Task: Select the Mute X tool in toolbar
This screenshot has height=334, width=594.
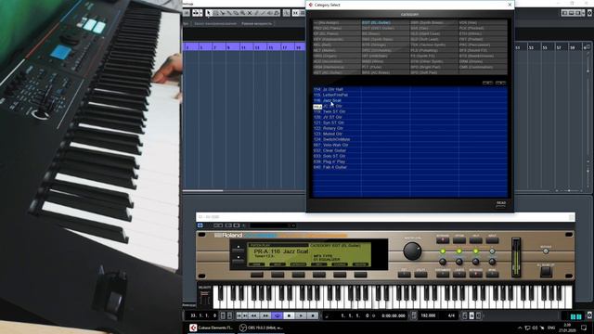Action: click(x=250, y=13)
